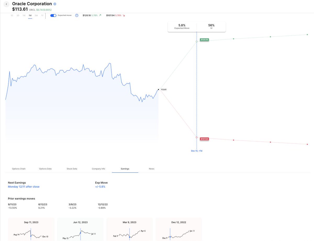Click the 0.21% earnings move value
This screenshot has width=314, height=241.
pos(41,208)
